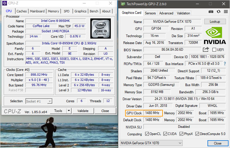This screenshot has height=148, width=230.
Task: Click the Bus Interface question mark
Action: [225, 64]
